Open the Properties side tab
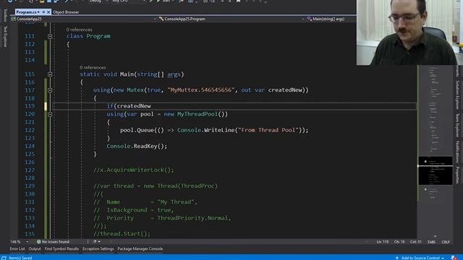The image size is (463, 260). [457, 175]
